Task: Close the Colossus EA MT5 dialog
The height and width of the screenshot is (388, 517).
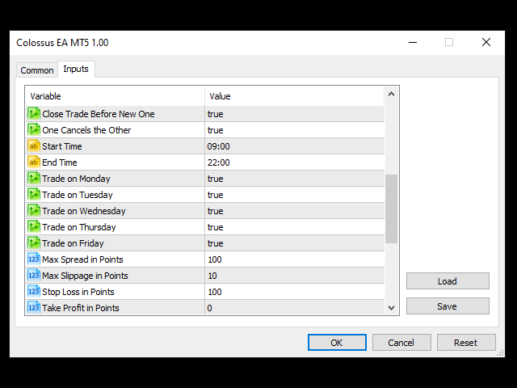Action: 486,42
